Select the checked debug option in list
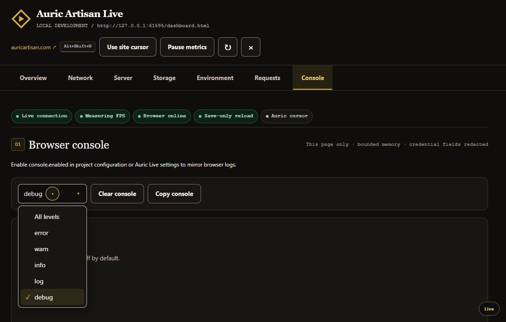 tap(52, 297)
